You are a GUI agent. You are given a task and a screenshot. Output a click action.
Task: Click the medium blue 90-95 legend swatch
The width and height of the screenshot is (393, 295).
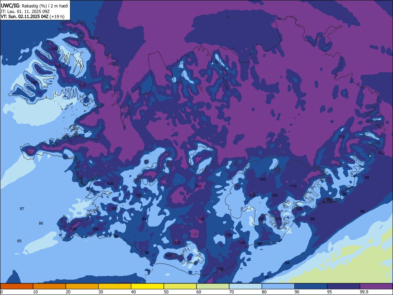coord(311,286)
